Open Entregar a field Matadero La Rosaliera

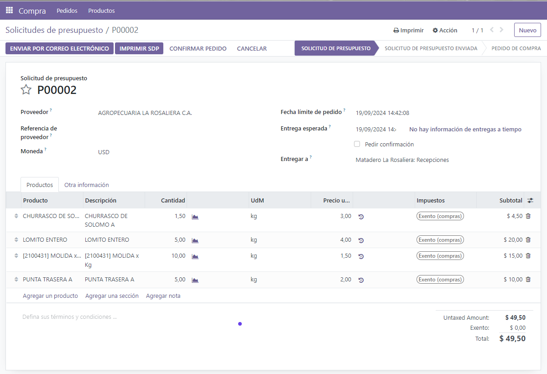coord(402,160)
